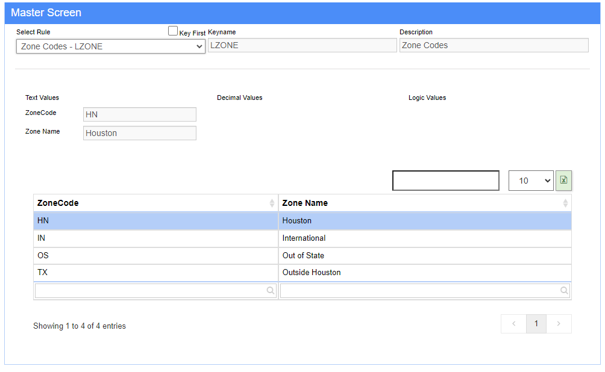605x372 pixels.
Task: Click the Description field containing Zone Codes
Action: coord(494,45)
